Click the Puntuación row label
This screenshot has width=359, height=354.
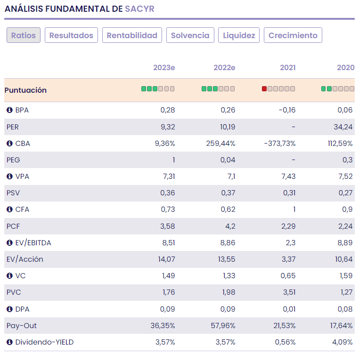(26, 90)
